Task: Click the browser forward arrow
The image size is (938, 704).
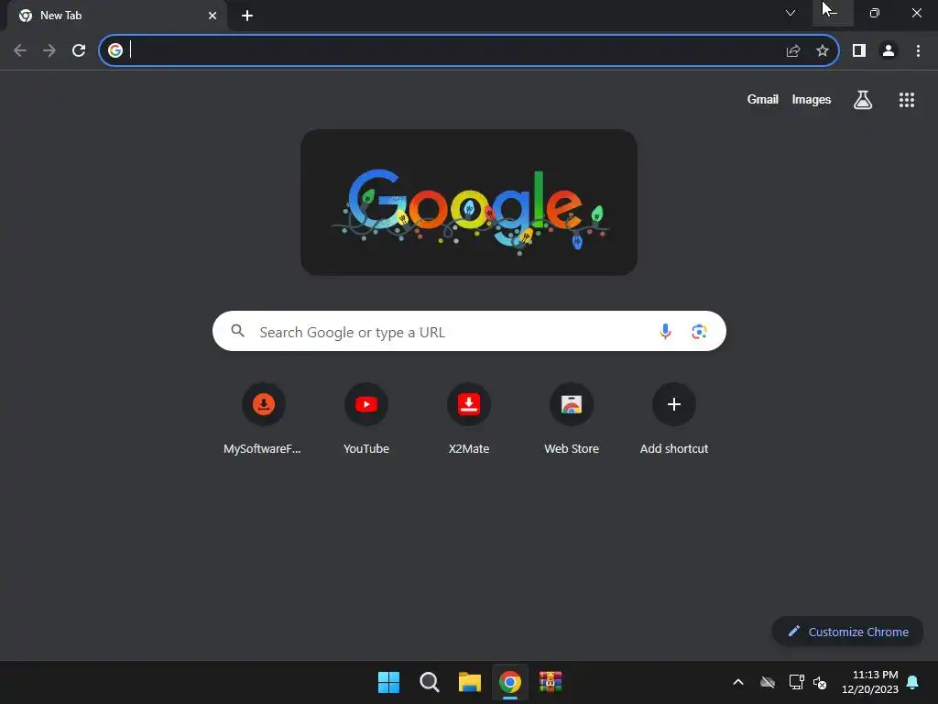Action: [49, 50]
